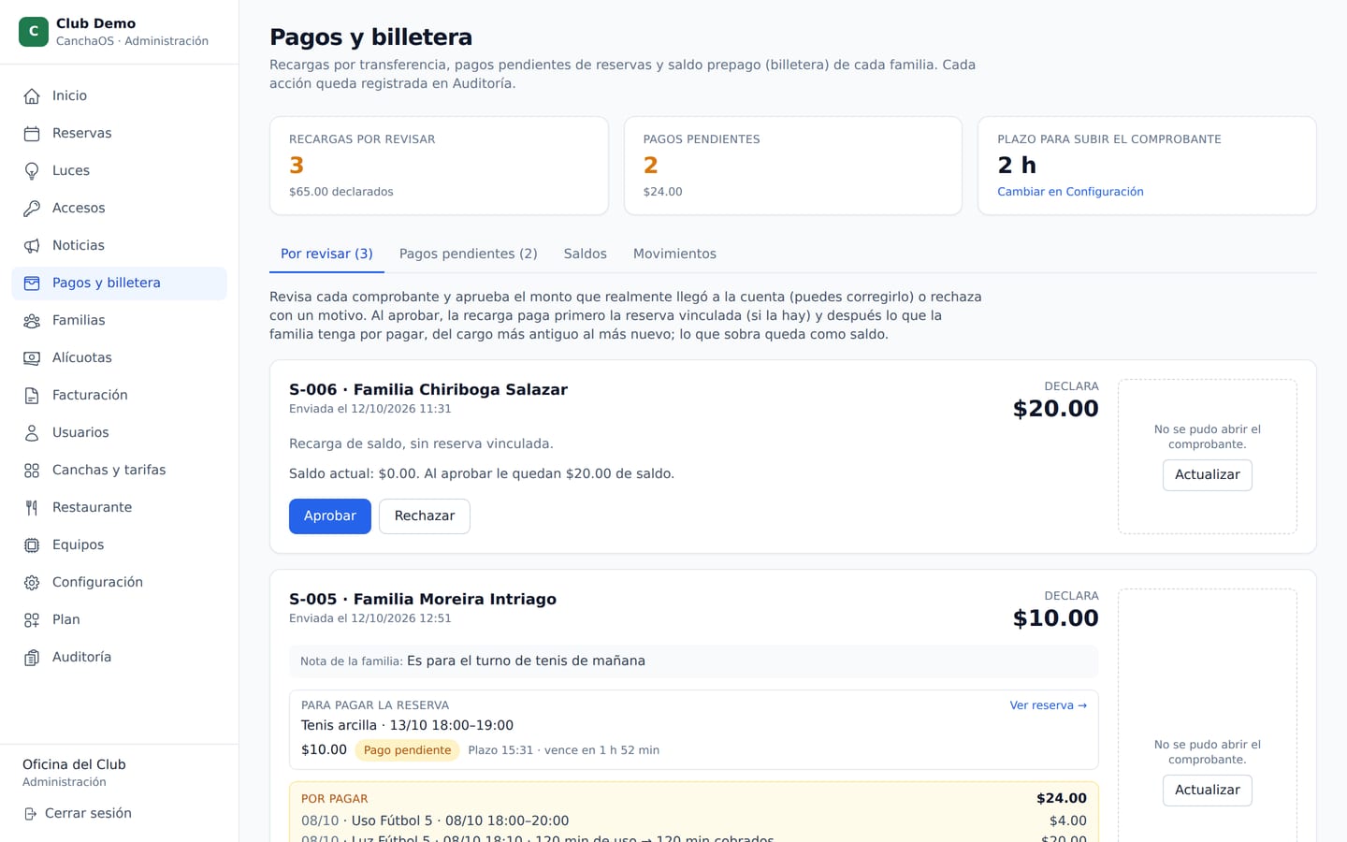Open the Movimientos tab
This screenshot has height=842, width=1347.
(x=674, y=254)
